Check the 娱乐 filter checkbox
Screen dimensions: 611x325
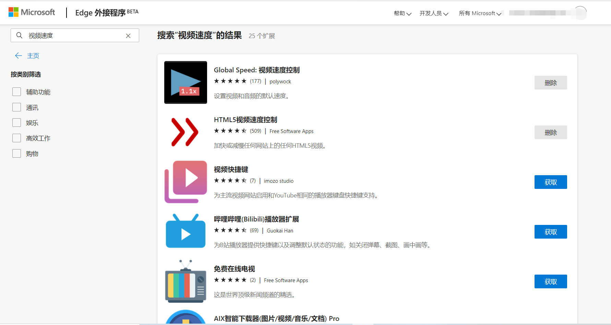click(x=17, y=122)
